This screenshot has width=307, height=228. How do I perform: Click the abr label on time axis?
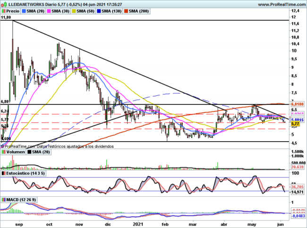click(x=224, y=224)
